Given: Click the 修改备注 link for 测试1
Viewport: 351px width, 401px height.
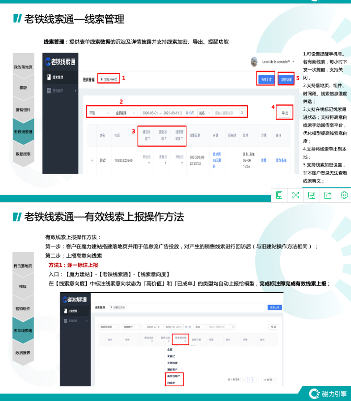Looking at the screenshot, I should [281, 160].
